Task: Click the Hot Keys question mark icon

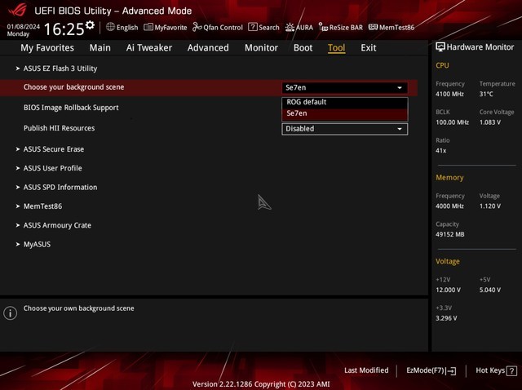Action: tap(511, 370)
